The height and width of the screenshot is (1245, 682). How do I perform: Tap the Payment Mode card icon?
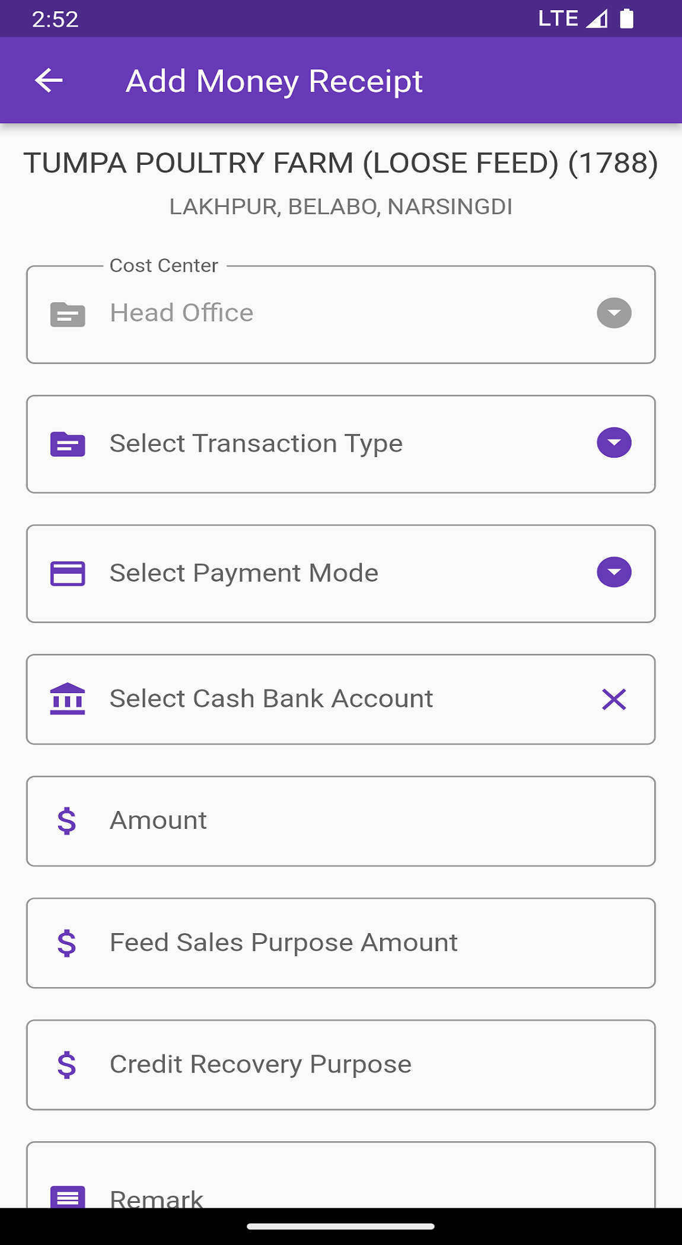pyautogui.click(x=68, y=573)
